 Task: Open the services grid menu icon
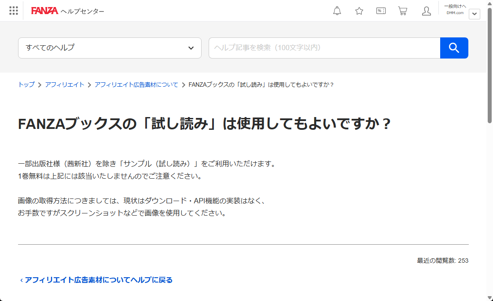tap(14, 11)
